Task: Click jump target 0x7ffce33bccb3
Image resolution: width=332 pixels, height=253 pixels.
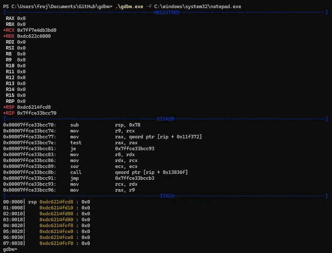Action: coord(135,178)
